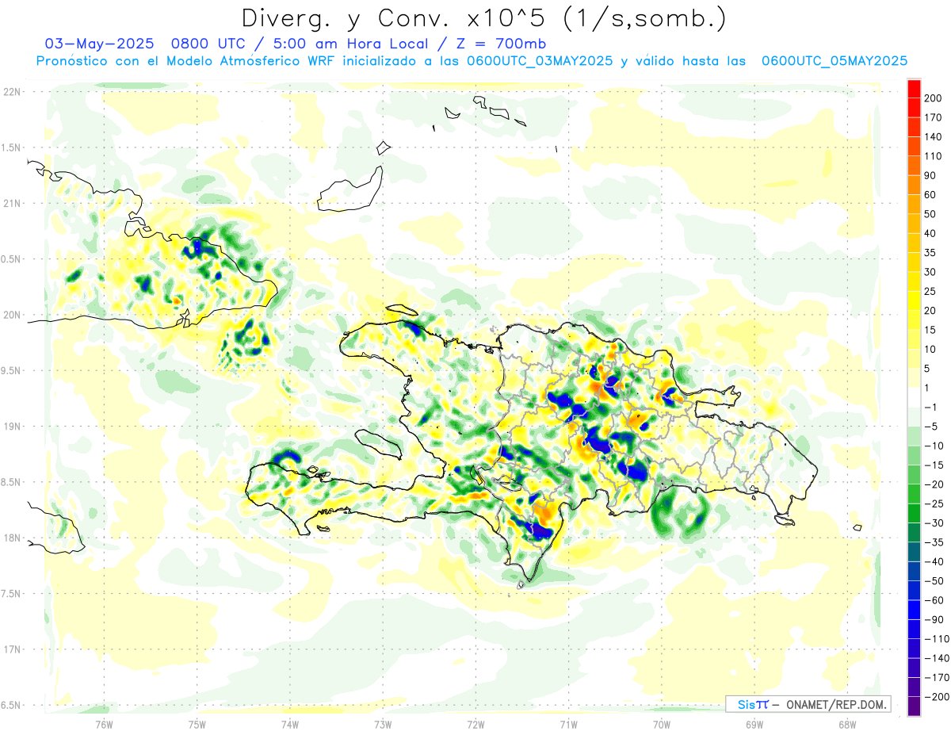Click the 7.5N latitude label
The width and height of the screenshot is (951, 735).
point(12,594)
